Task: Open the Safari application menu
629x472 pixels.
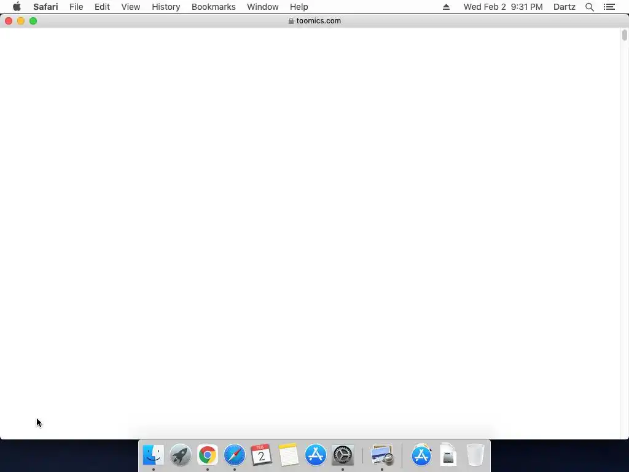Action: tap(45, 7)
